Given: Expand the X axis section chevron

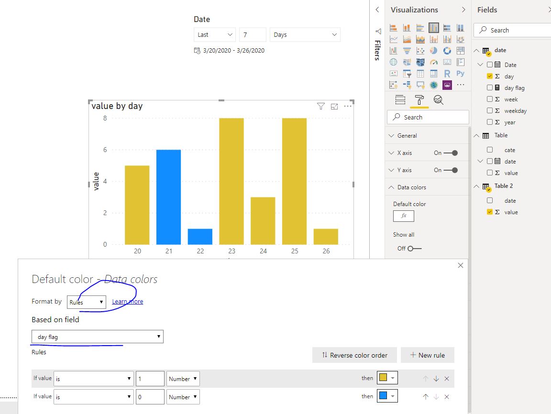Looking at the screenshot, I should (391, 153).
